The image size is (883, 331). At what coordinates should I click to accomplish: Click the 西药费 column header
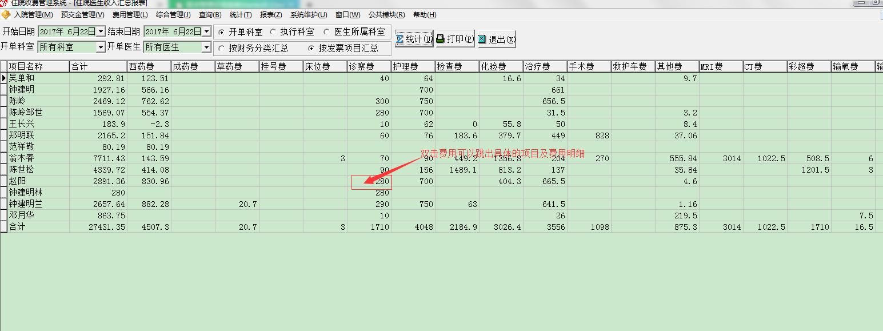pos(149,67)
